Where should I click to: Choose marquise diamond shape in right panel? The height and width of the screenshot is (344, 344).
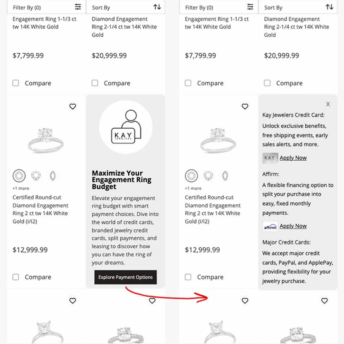click(225, 176)
